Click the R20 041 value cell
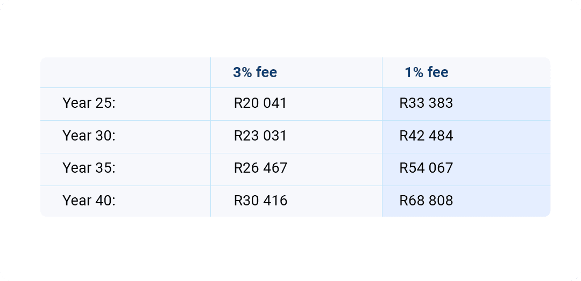581x281 pixels. pyautogui.click(x=260, y=103)
